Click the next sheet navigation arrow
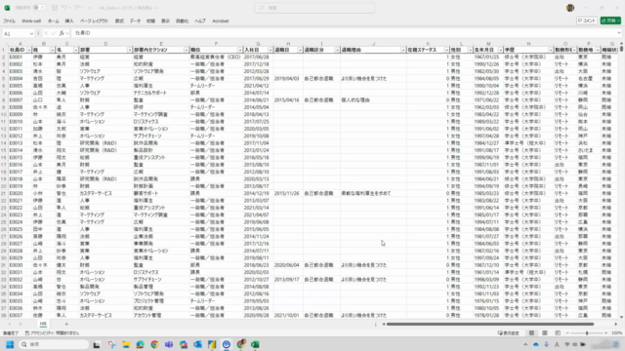This screenshot has width=625, height=351. 20,324
